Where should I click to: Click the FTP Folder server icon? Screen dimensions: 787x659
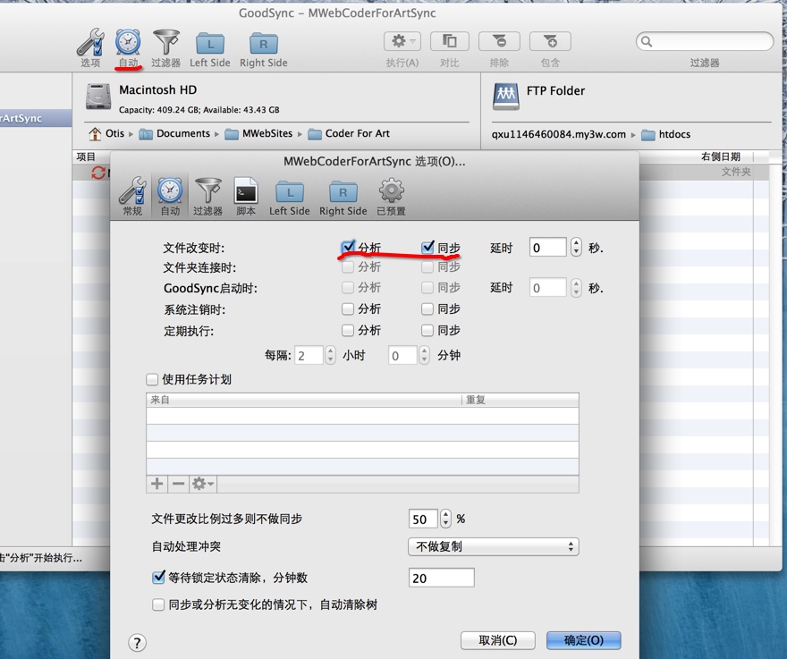(506, 97)
